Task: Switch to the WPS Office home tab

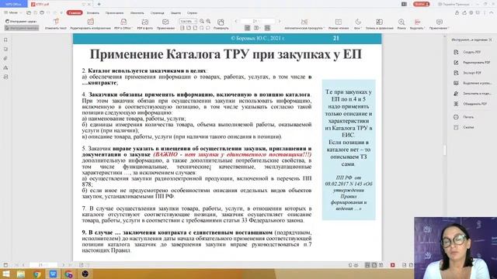Action: 13,4
